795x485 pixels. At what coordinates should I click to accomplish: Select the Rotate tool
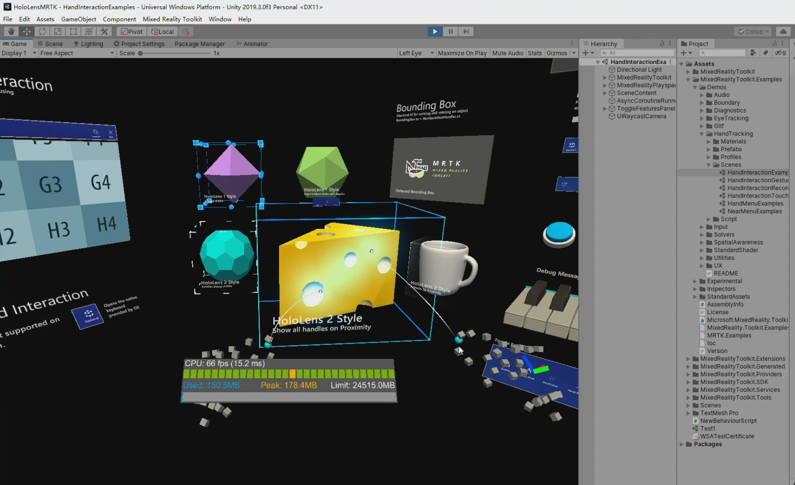42,31
